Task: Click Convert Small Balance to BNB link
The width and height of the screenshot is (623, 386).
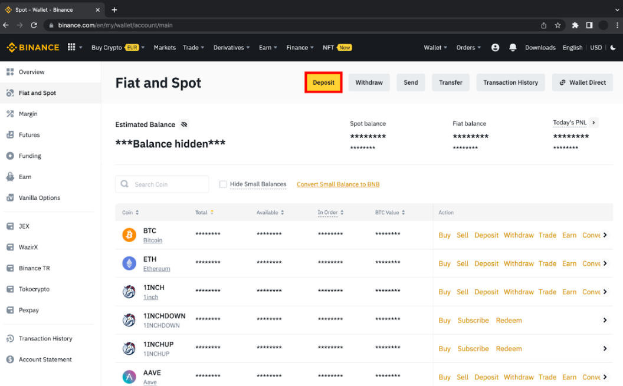Action: coord(338,184)
